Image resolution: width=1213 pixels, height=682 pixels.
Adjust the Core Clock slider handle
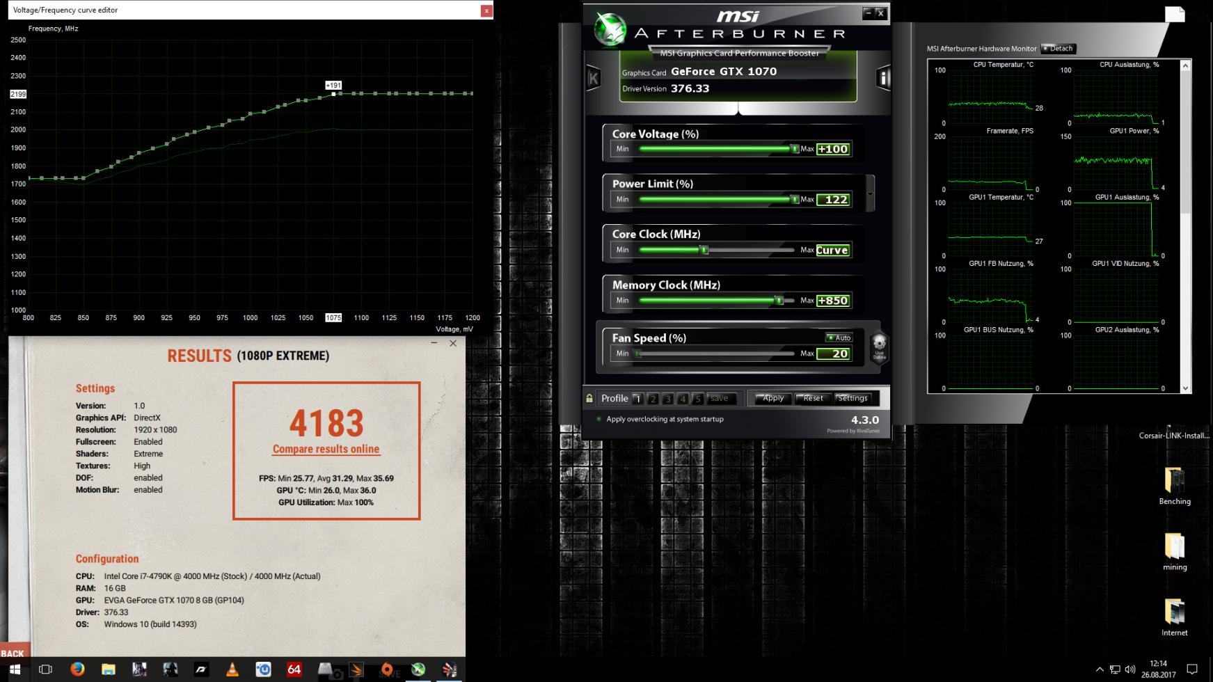pos(704,250)
